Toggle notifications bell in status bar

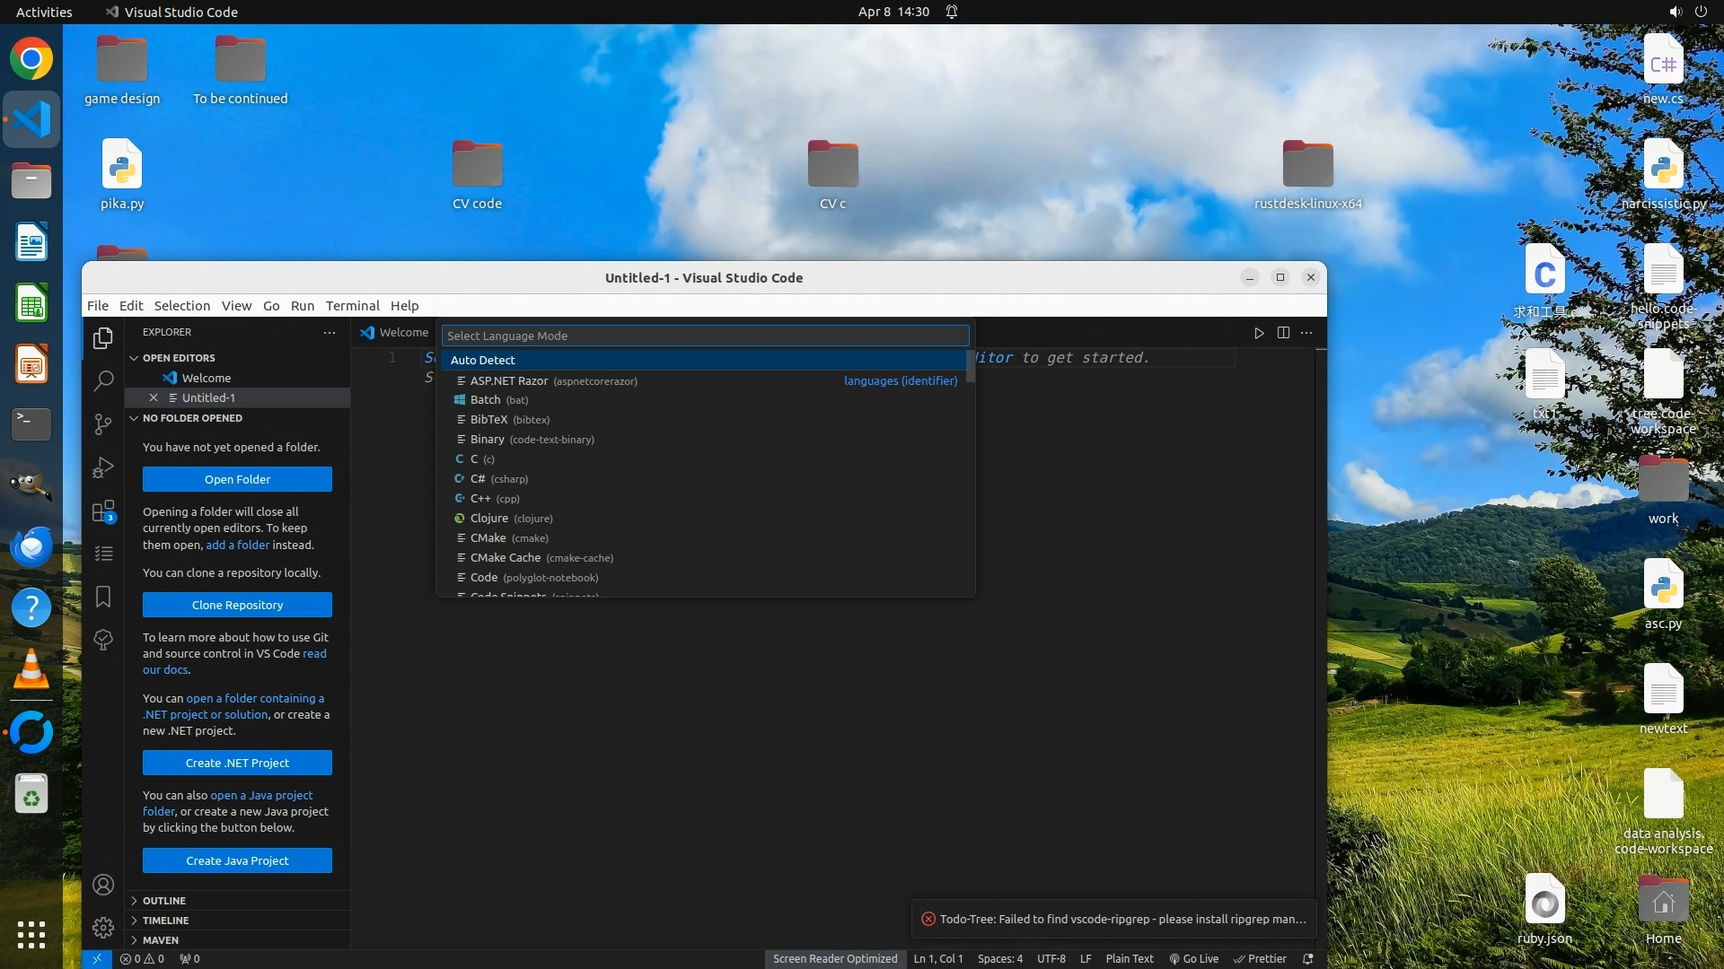pyautogui.click(x=1308, y=958)
